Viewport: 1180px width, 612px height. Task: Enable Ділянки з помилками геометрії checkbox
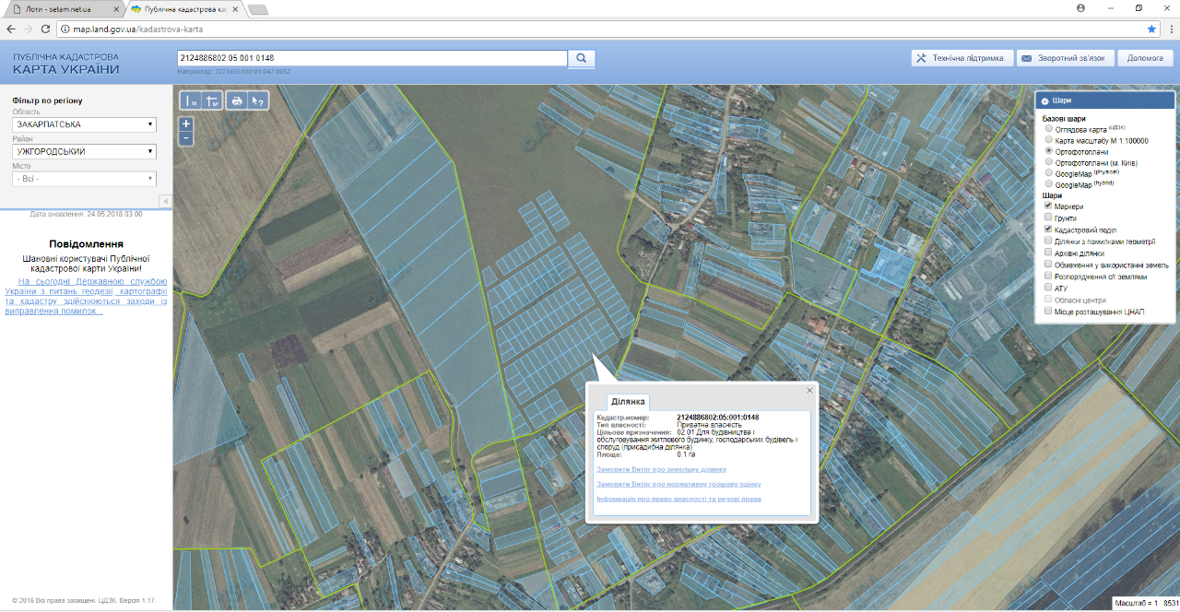tap(1049, 241)
